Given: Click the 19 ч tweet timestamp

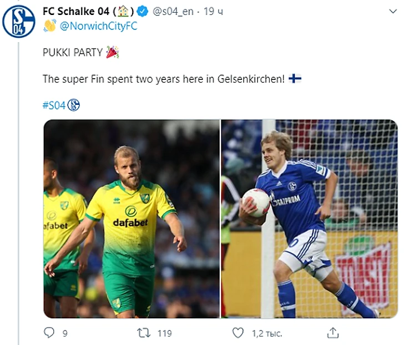Looking at the screenshot, I should (x=213, y=11).
